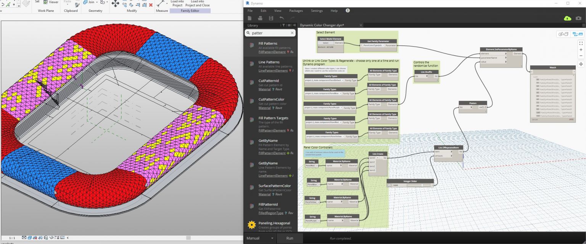Select the Dynamic Color Changer.dyn tab

click(x=322, y=25)
